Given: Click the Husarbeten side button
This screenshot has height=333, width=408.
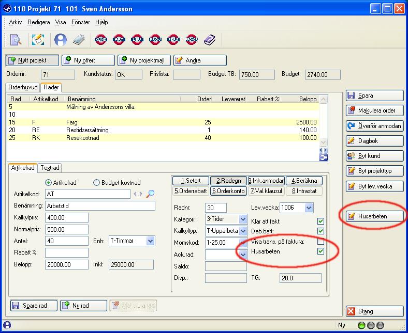Looking at the screenshot, I should (375, 216).
